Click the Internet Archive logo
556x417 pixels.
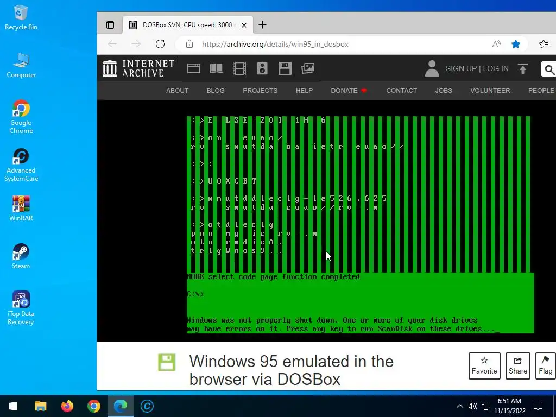pyautogui.click(x=138, y=68)
